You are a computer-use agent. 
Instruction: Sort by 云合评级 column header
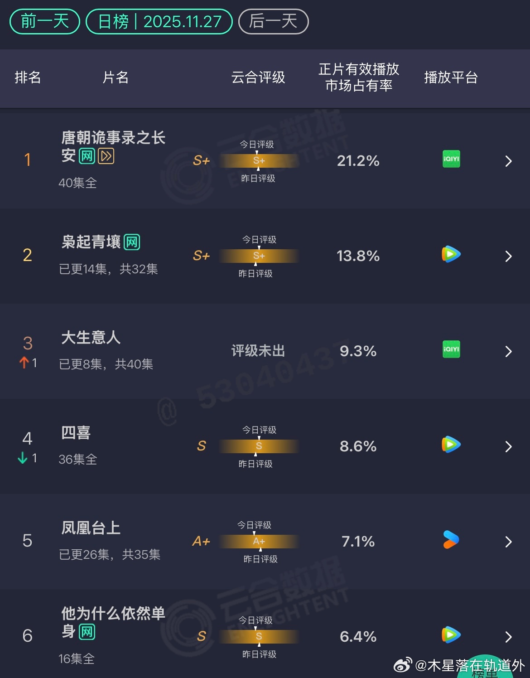point(258,77)
